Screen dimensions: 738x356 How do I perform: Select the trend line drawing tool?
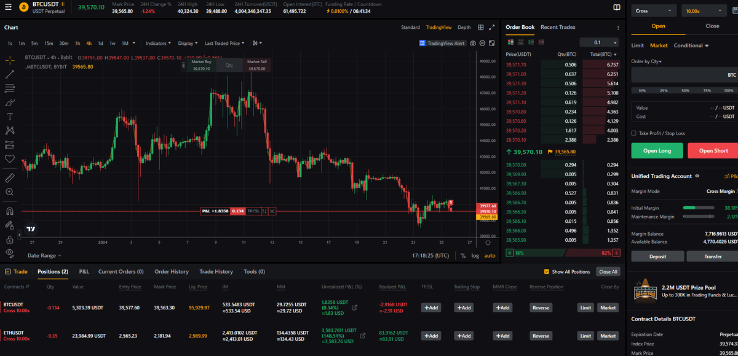(10, 74)
